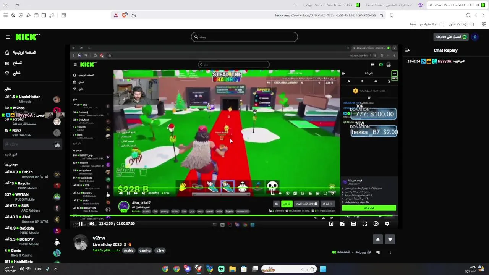
Task: Pause the VOD playback
Action: tap(80, 224)
